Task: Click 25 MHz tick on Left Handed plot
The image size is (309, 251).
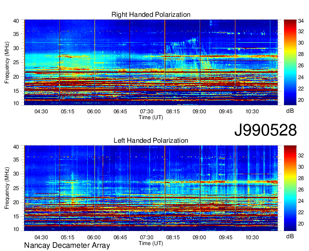Action: point(16,188)
